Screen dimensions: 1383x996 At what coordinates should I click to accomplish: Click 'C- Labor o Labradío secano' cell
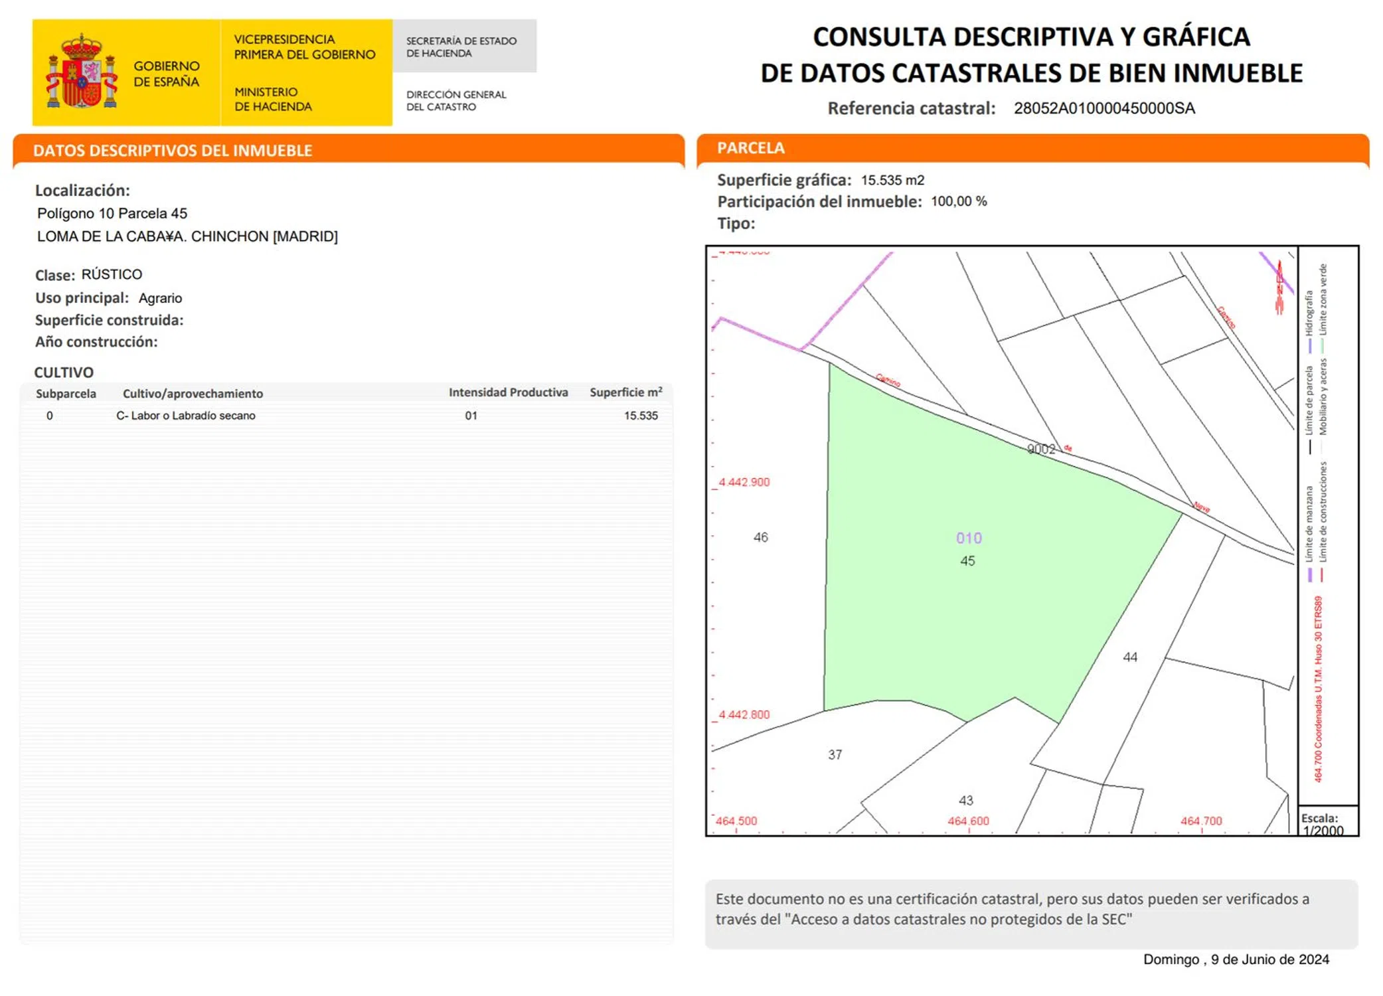pos(186,416)
